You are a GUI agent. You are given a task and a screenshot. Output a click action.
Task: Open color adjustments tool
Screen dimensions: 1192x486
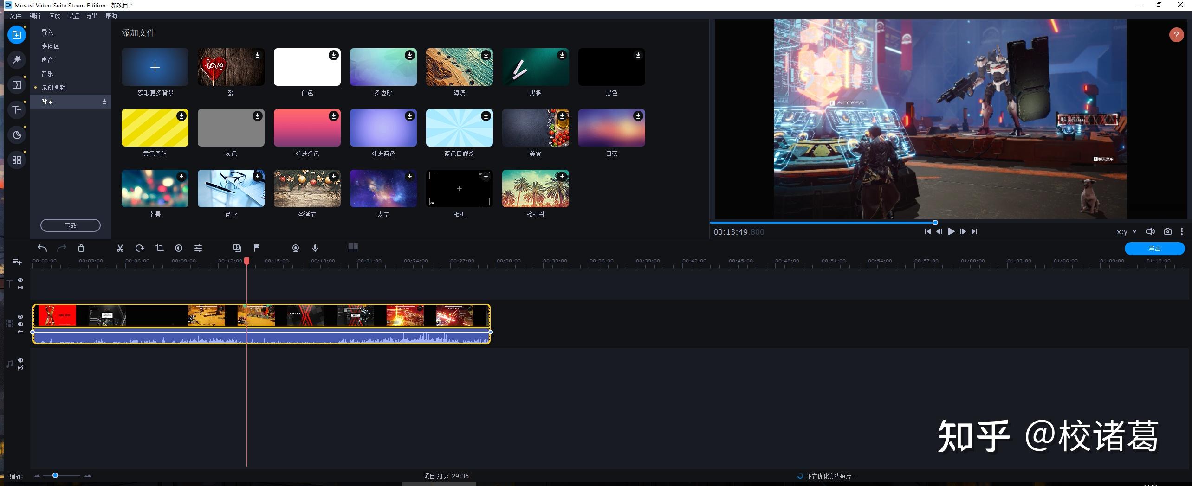click(x=179, y=248)
